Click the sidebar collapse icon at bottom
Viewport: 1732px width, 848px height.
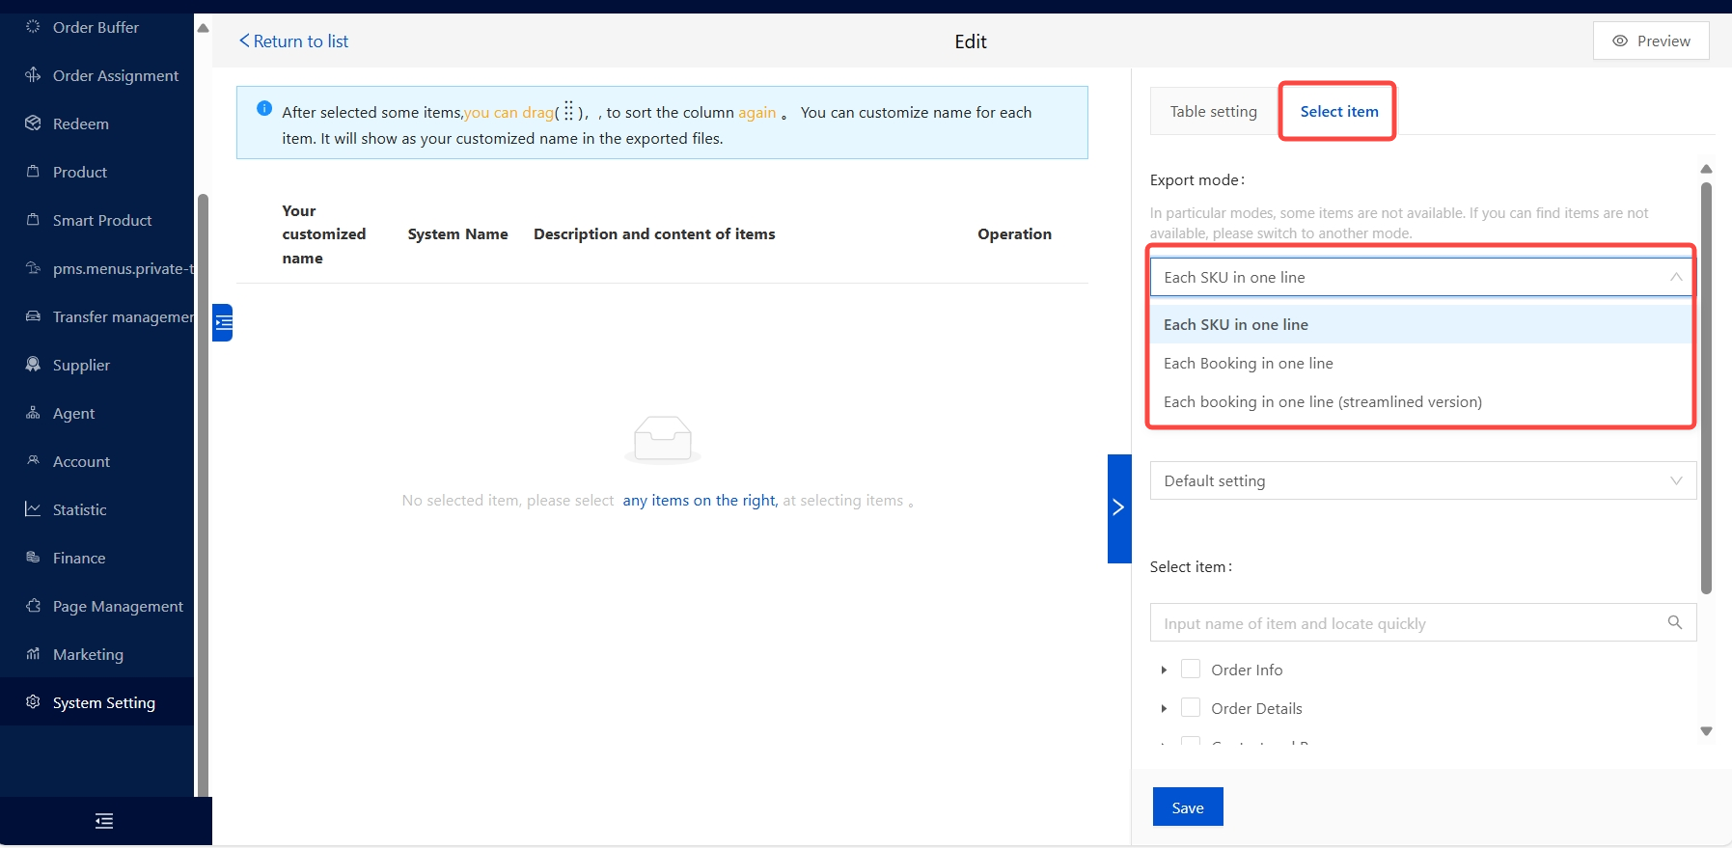pyautogui.click(x=104, y=821)
